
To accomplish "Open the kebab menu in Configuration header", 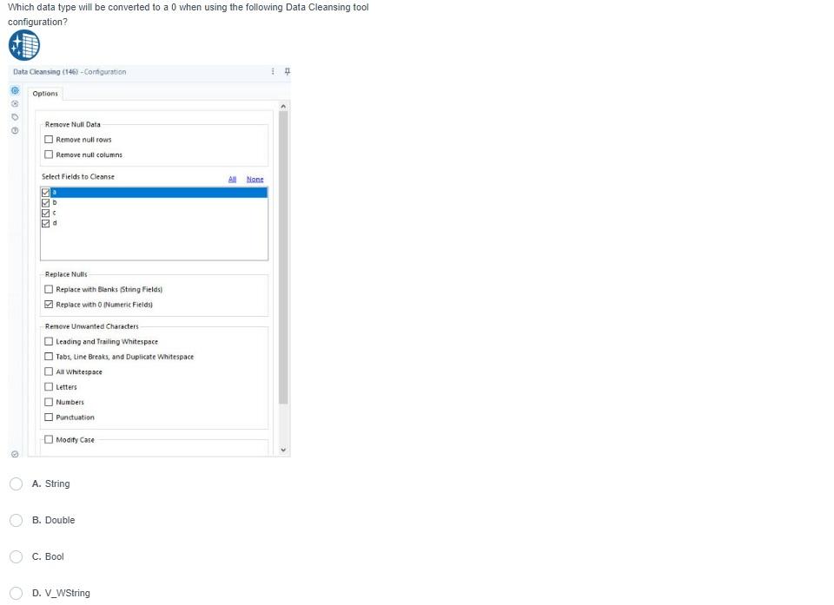I will pos(274,72).
